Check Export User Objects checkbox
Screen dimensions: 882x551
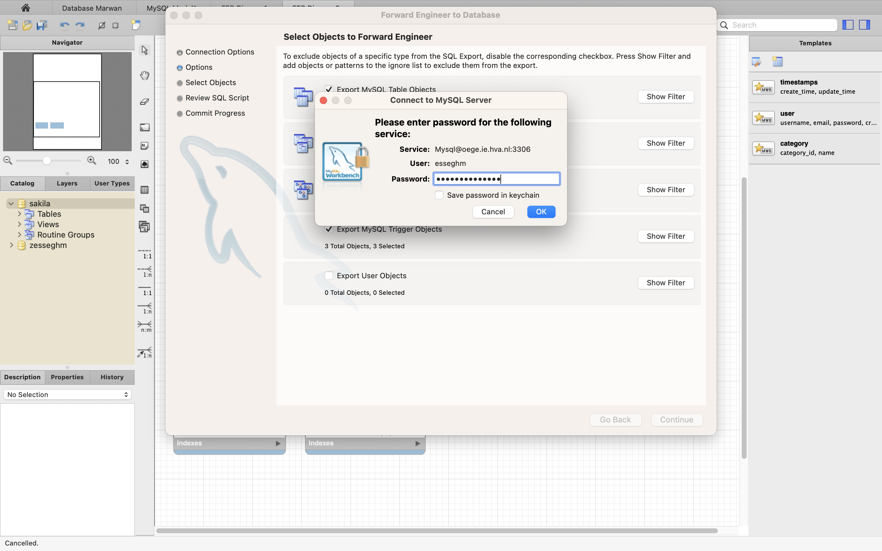(329, 276)
